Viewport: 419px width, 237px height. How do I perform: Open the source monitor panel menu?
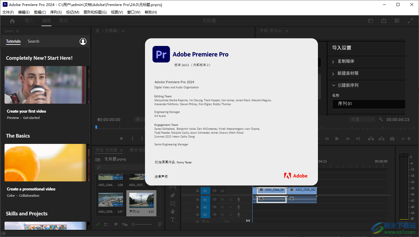123,31
